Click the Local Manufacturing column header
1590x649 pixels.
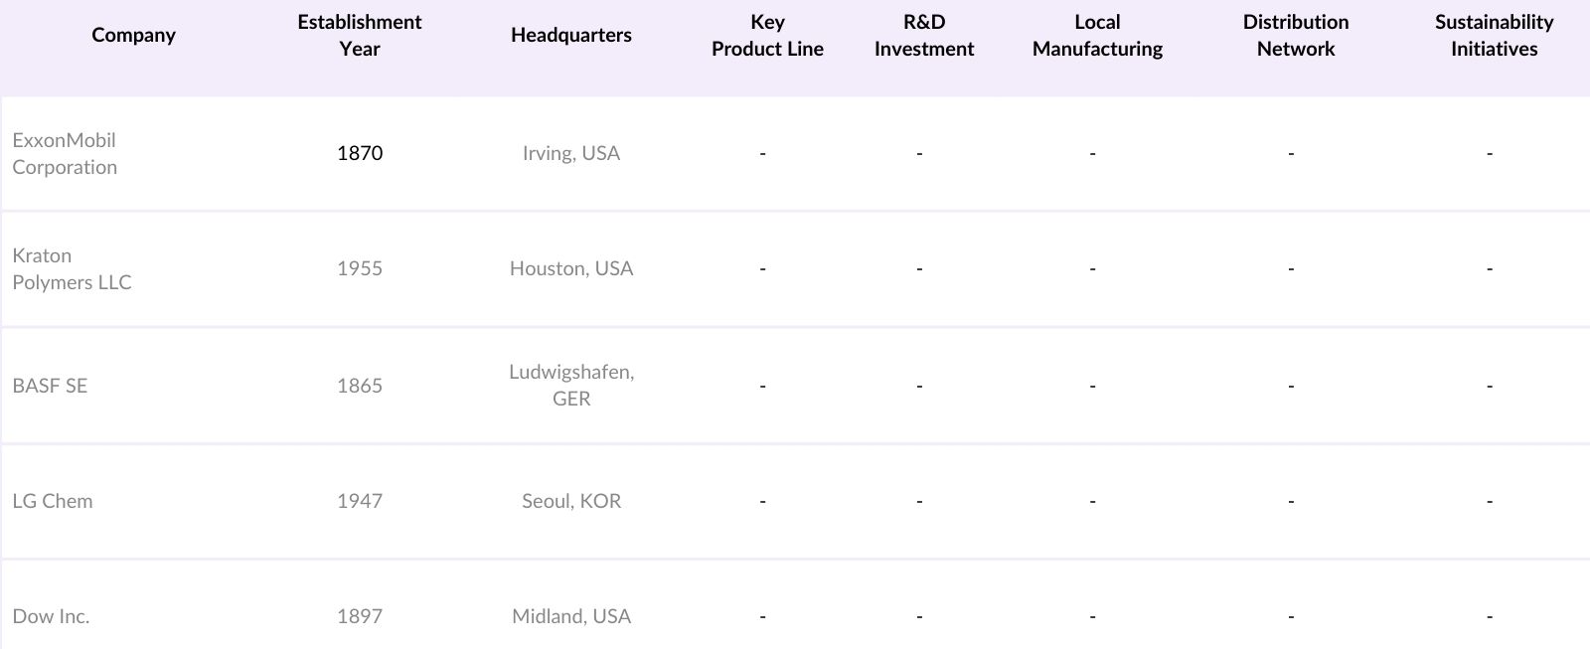tap(1097, 35)
